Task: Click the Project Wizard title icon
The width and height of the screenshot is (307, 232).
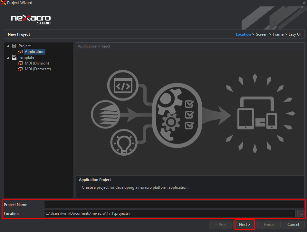Action: [x=3, y=3]
